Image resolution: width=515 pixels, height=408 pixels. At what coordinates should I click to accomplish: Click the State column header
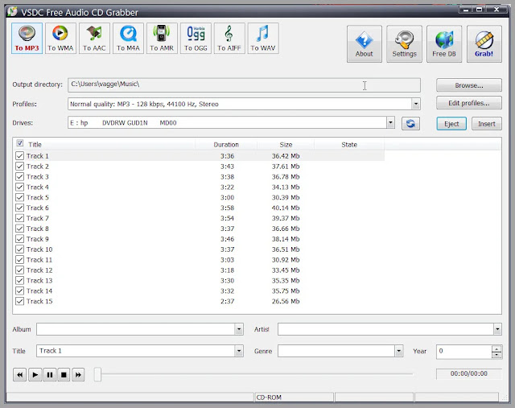(349, 145)
